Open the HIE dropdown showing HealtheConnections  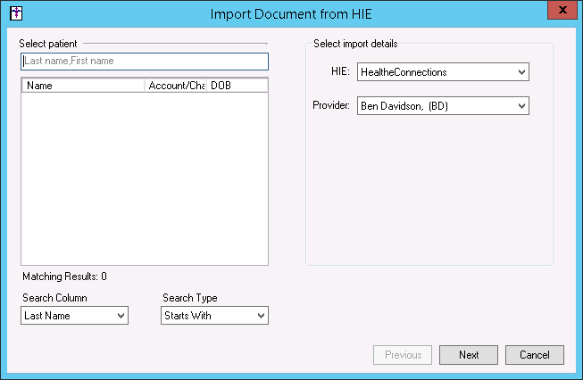click(x=443, y=72)
